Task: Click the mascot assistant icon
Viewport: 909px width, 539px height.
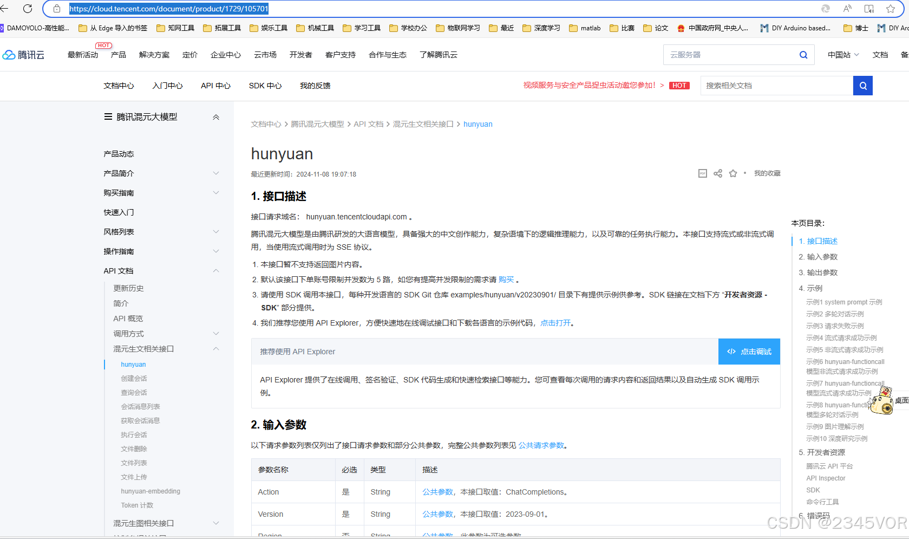Action: tap(882, 401)
